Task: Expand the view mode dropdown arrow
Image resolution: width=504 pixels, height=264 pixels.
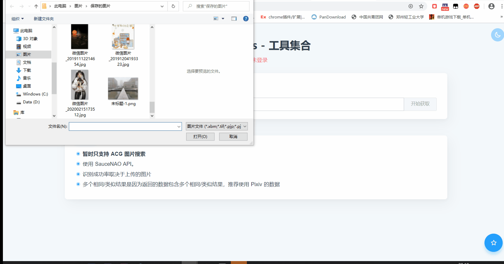Action: 223,18
